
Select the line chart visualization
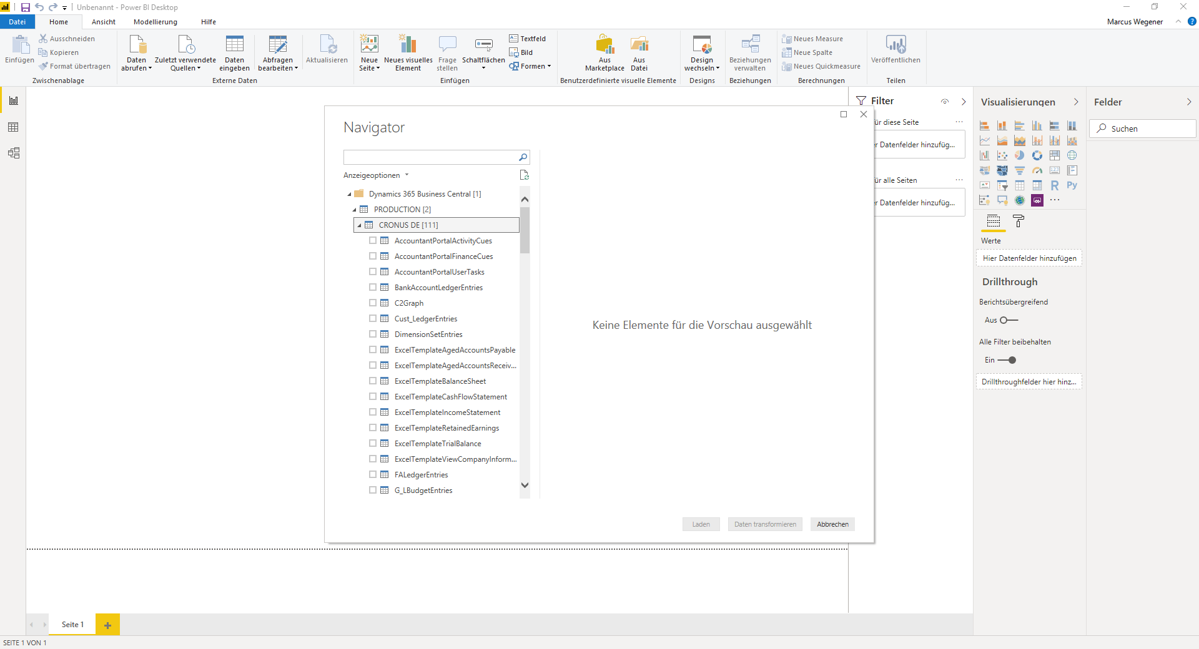(985, 140)
